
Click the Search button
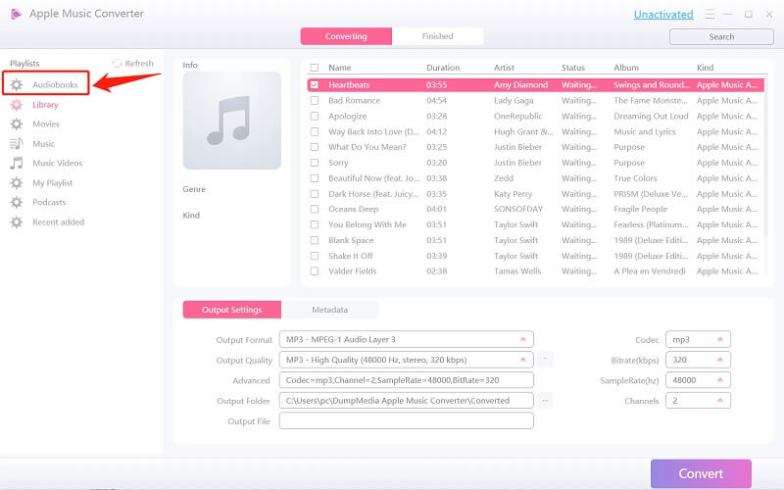721,37
